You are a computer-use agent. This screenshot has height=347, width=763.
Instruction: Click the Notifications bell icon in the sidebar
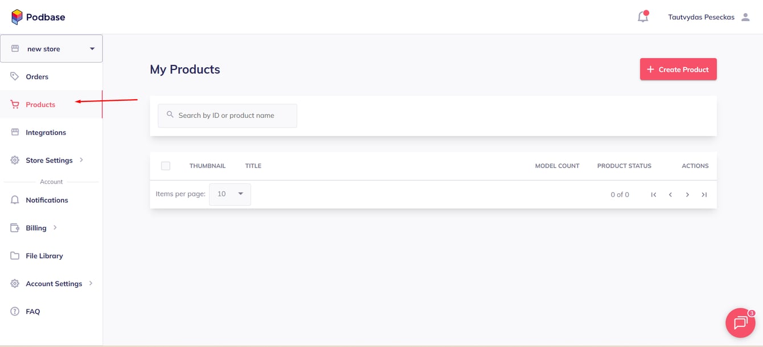coord(14,199)
